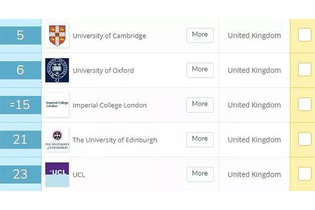Image resolution: width=315 pixels, height=210 pixels.
Task: Expand More for University of Cambridge
Action: (x=200, y=35)
